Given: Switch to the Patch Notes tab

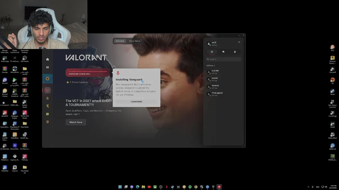Looking at the screenshot, I should pos(135,41).
